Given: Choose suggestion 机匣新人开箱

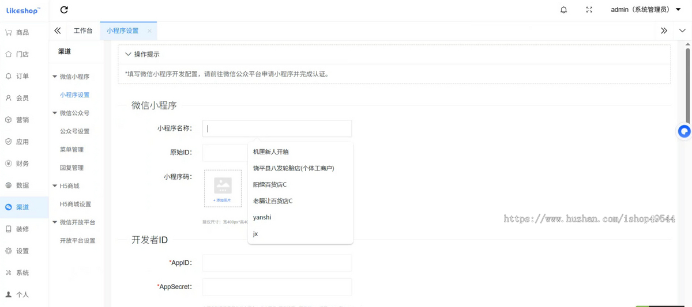Looking at the screenshot, I should tap(300, 152).
